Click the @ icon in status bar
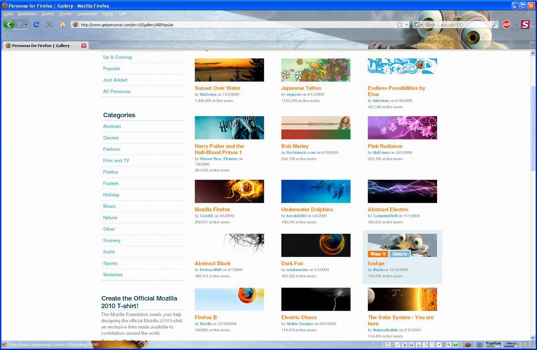This screenshot has height=350, width=537. click(479, 345)
